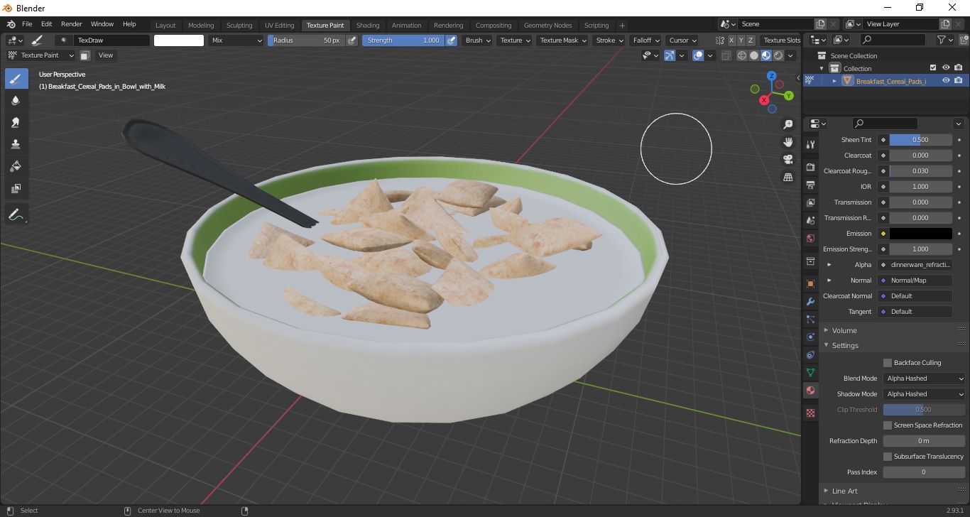Open the Render properties tab
Viewport: 970px width, 517px height.
(810, 167)
